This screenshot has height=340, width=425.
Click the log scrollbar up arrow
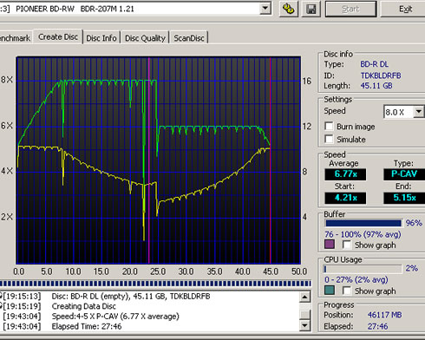pos(304,297)
